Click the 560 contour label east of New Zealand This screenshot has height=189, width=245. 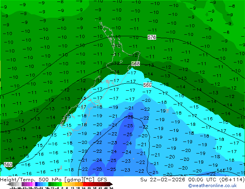[x=147, y=85]
